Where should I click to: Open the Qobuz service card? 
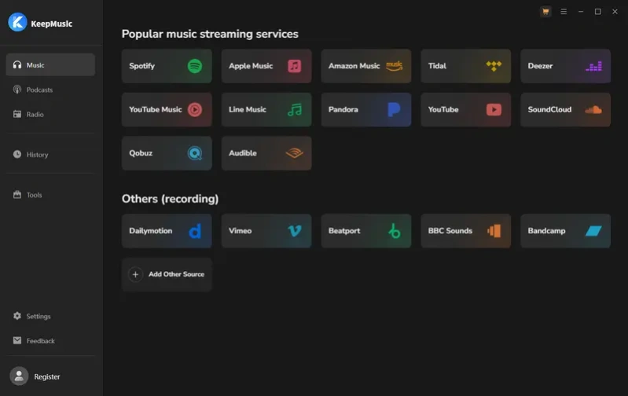pyautogui.click(x=167, y=153)
